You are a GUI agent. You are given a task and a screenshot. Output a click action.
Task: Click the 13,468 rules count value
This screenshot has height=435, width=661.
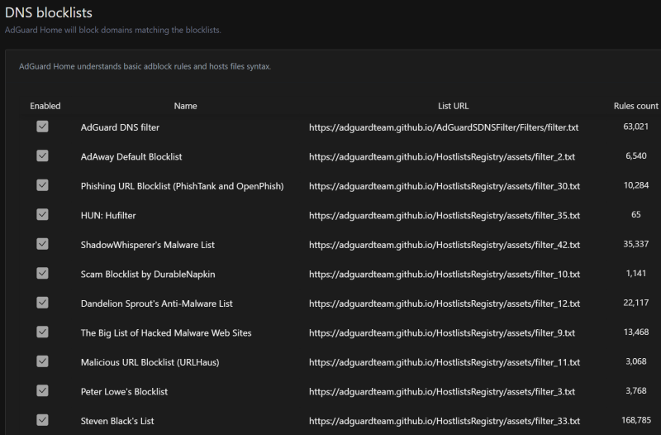tap(635, 332)
